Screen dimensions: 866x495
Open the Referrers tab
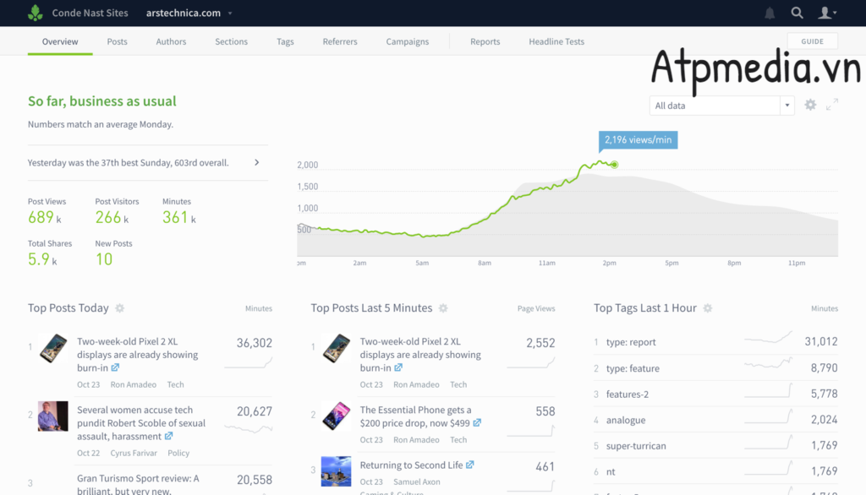point(340,41)
